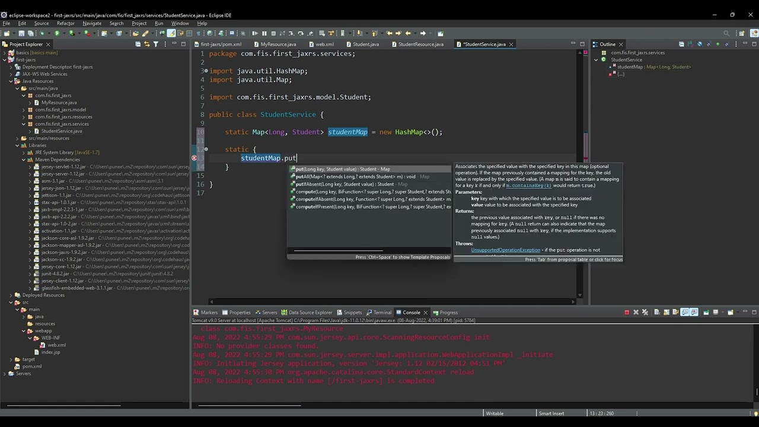Expand the Servers project node

pos(4,374)
